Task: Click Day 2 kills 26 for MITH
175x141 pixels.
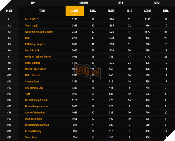Action: coord(166,57)
